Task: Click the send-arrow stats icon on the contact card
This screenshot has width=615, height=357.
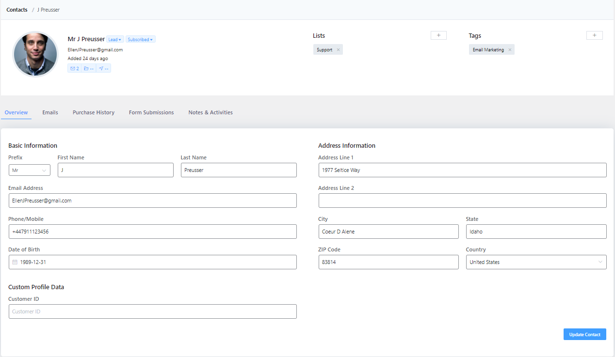Action: click(x=103, y=68)
